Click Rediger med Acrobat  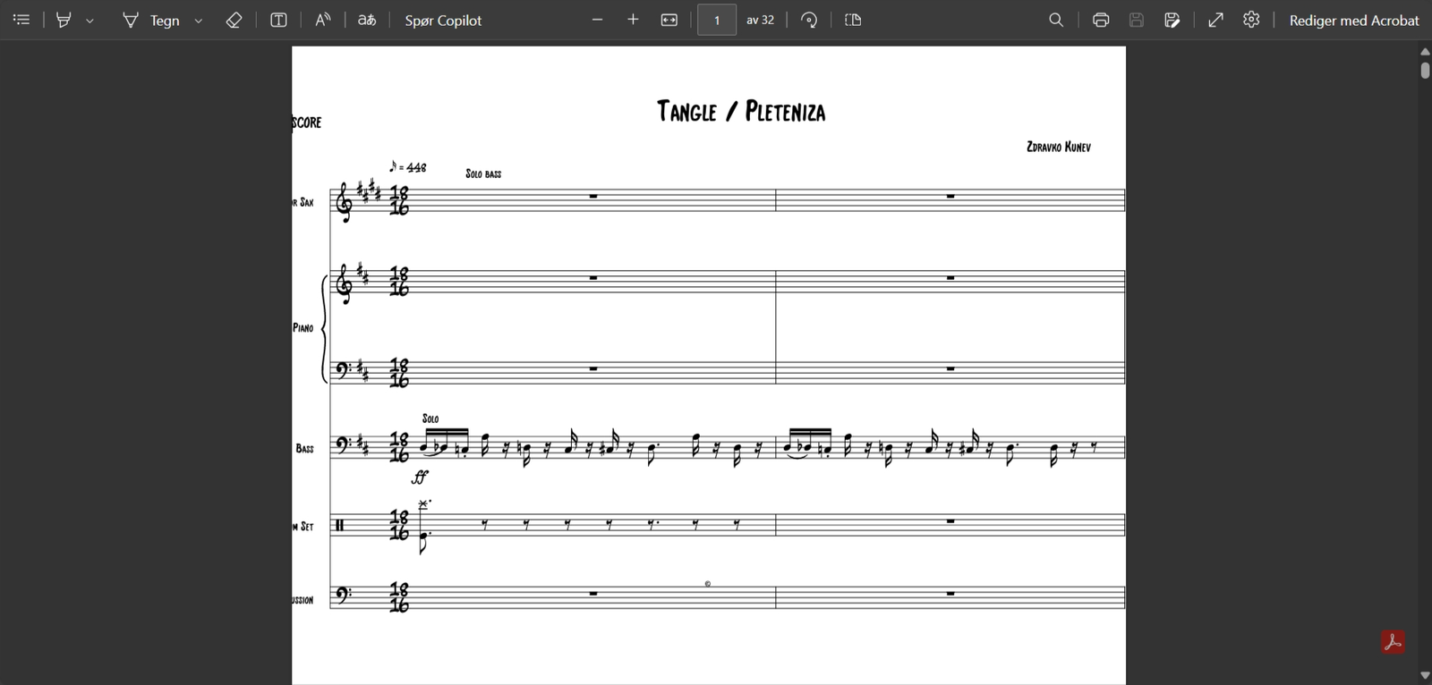(1353, 20)
